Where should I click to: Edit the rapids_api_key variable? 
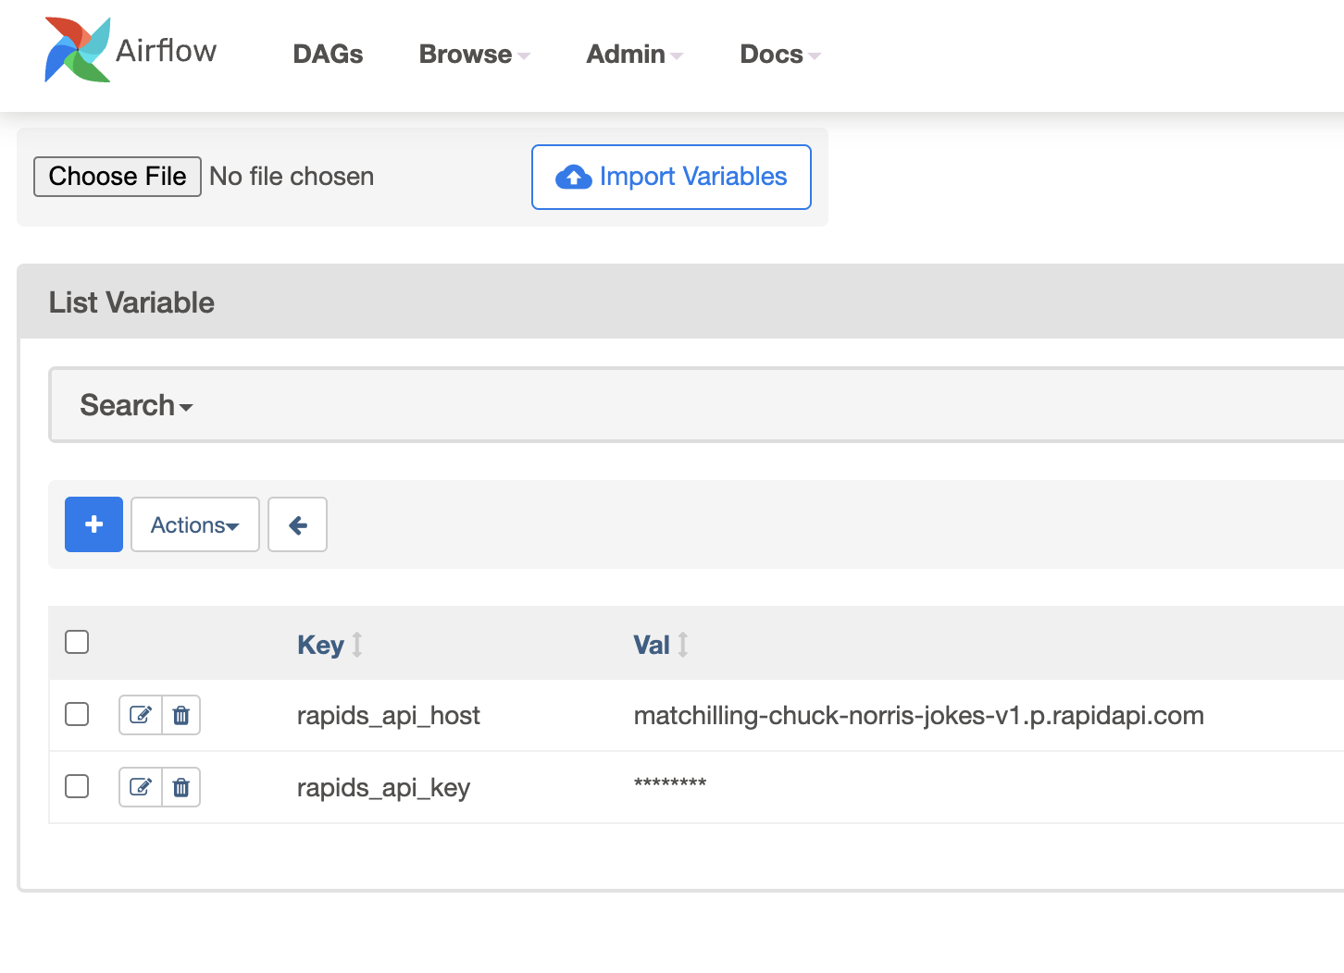(x=141, y=787)
